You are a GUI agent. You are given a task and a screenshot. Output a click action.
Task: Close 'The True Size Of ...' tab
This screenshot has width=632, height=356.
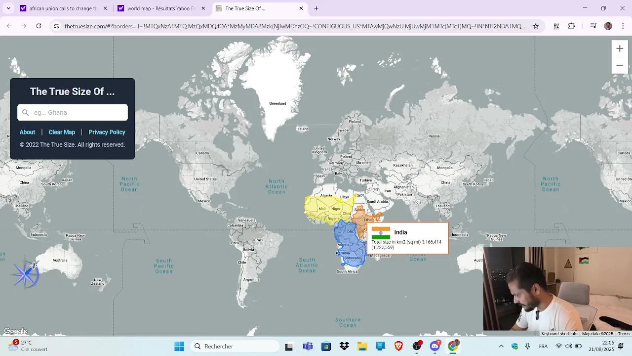coord(301,8)
